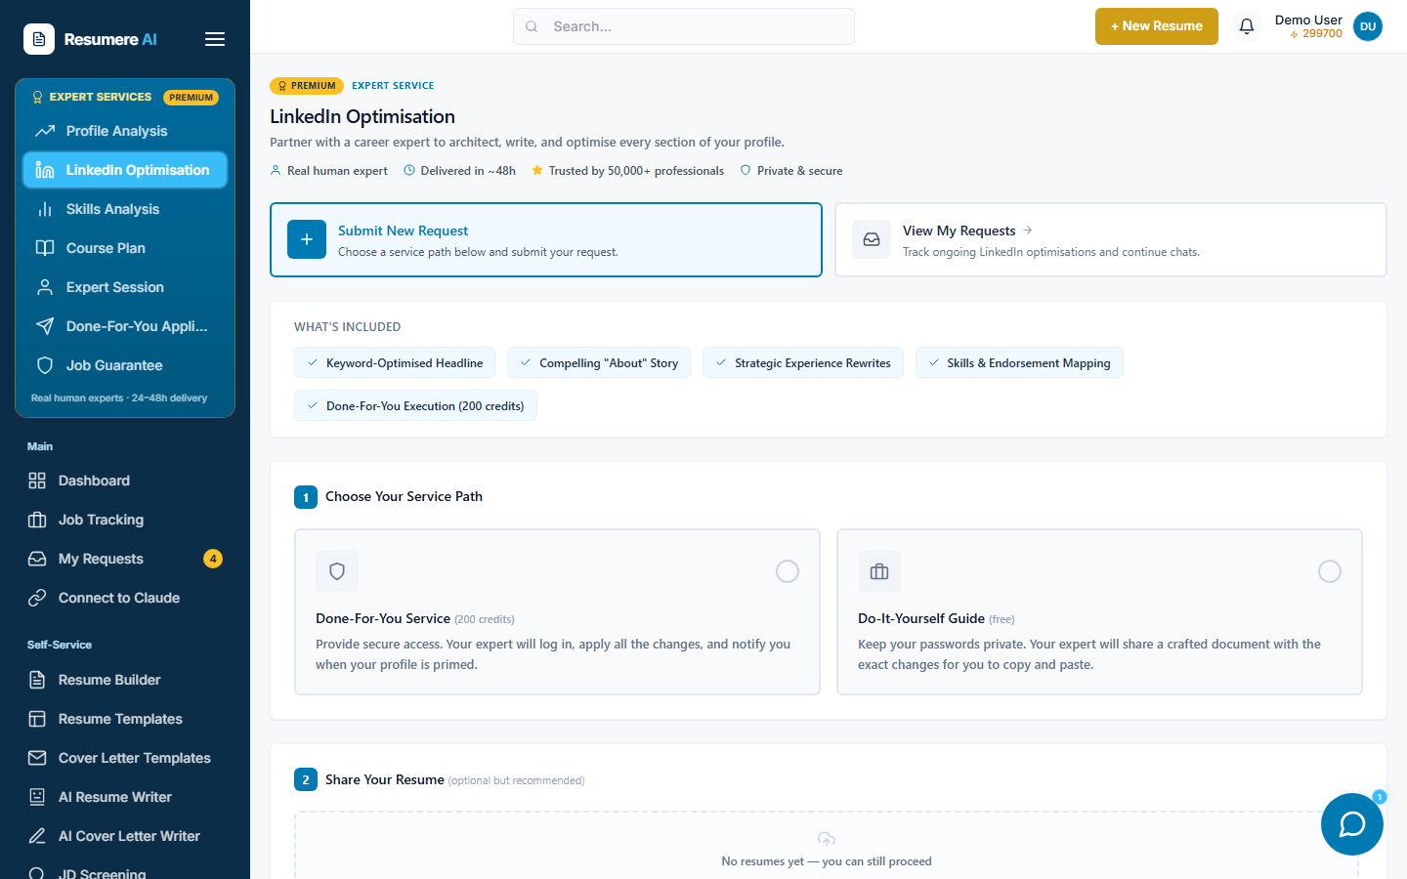Click the Demo User name

[1308, 20]
